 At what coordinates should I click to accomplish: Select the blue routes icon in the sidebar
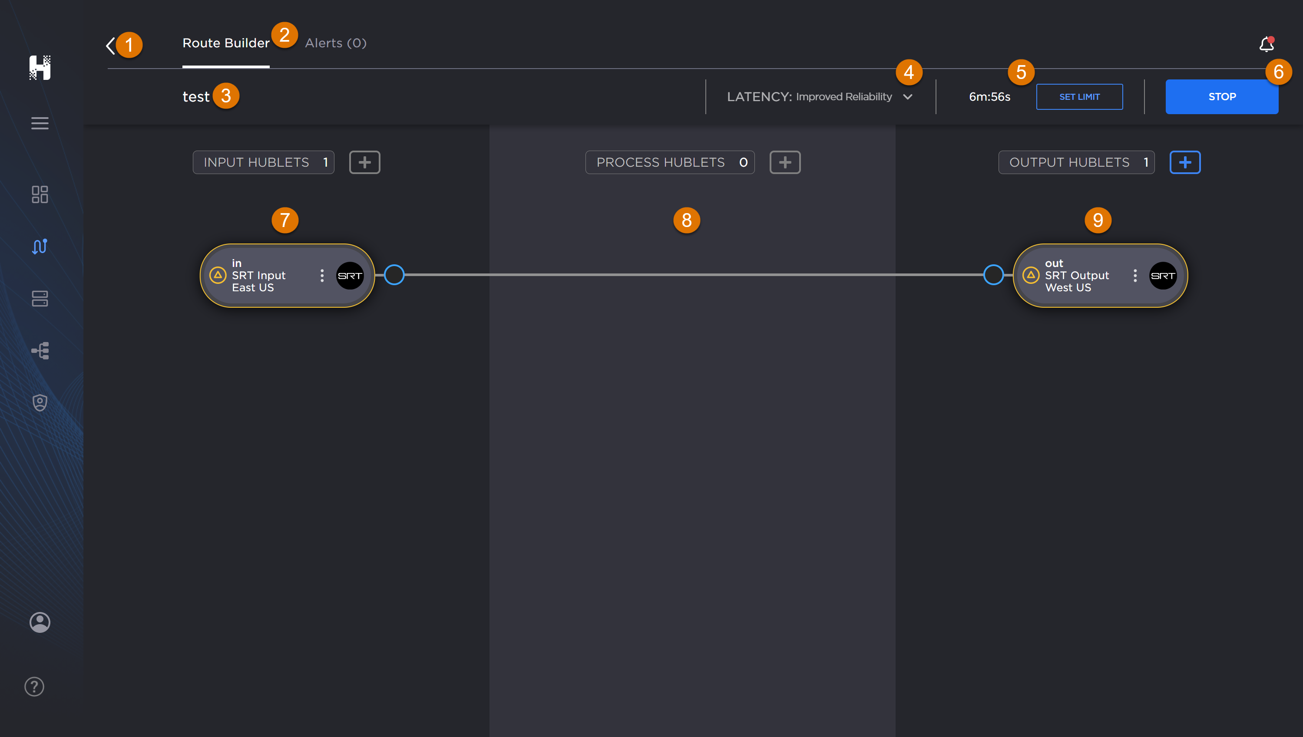tap(40, 247)
